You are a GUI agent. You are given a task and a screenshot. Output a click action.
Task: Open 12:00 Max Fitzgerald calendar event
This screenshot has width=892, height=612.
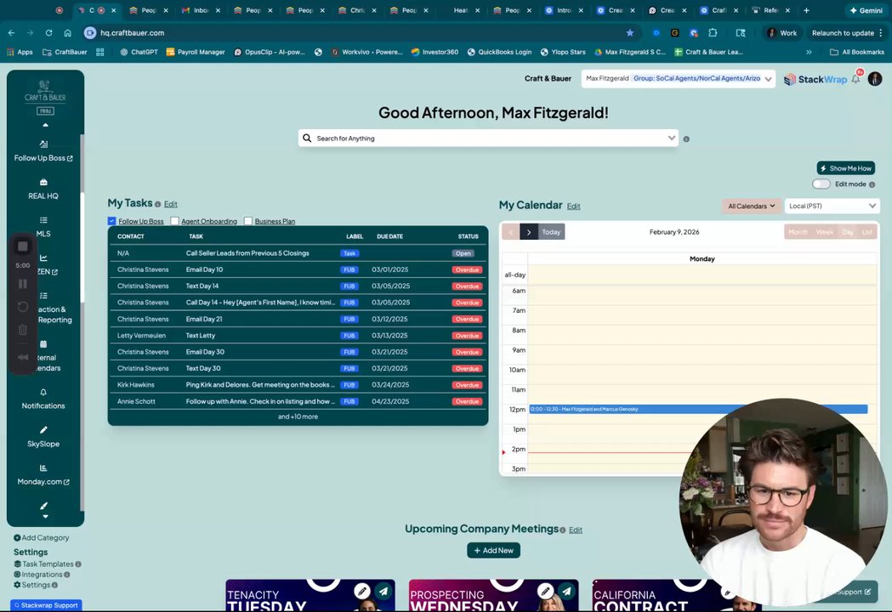(x=698, y=409)
